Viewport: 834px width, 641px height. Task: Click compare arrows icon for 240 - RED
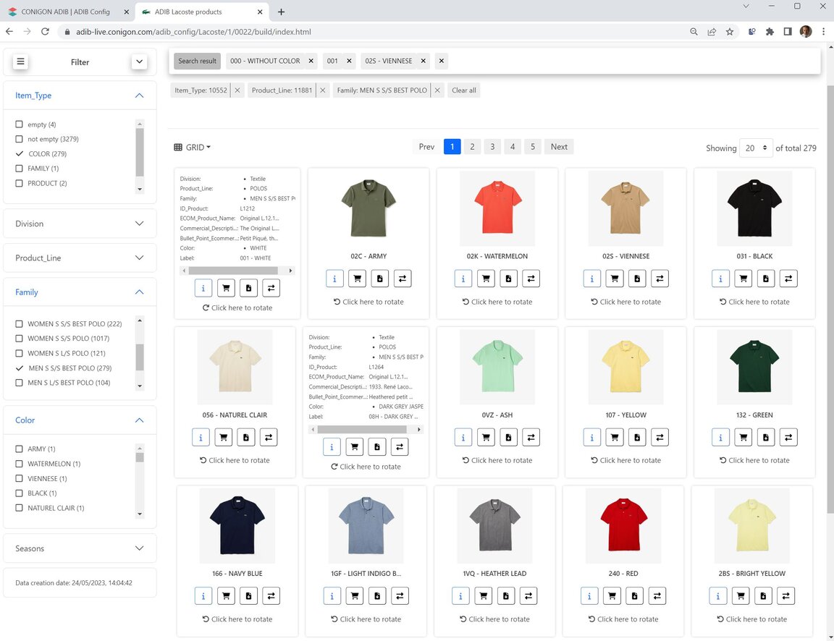pyautogui.click(x=657, y=596)
